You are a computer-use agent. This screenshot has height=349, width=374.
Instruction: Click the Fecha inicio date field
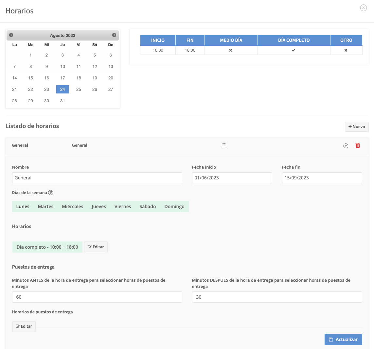point(232,178)
